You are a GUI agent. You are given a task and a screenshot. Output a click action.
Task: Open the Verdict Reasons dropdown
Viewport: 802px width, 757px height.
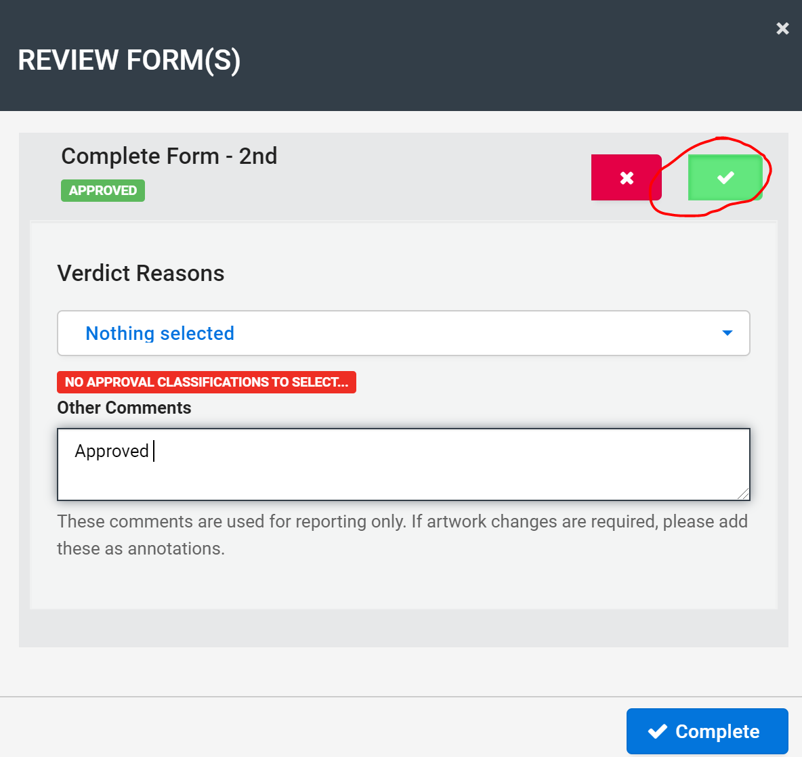403,333
